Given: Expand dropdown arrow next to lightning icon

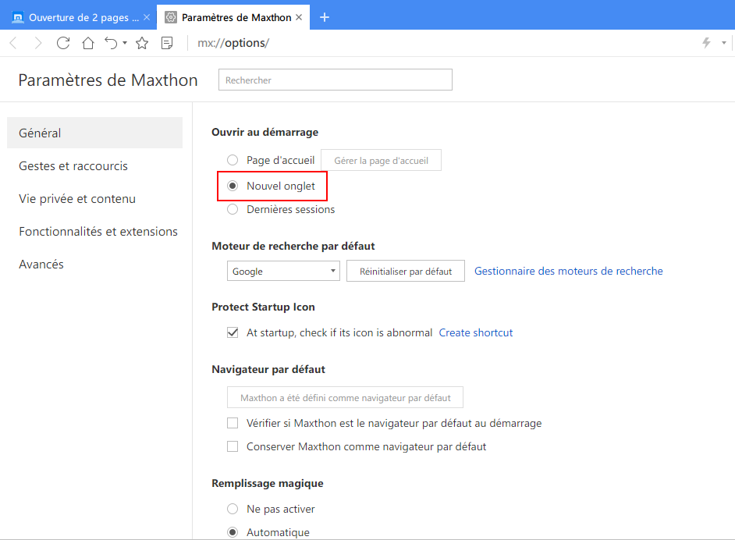Looking at the screenshot, I should pyautogui.click(x=724, y=43).
